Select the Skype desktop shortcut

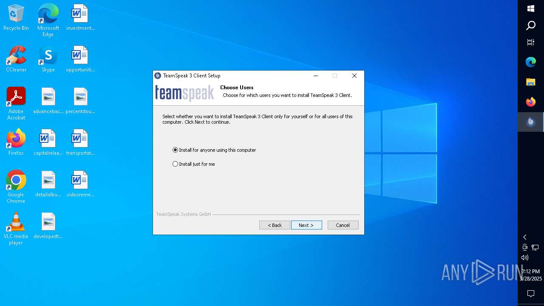click(48, 59)
